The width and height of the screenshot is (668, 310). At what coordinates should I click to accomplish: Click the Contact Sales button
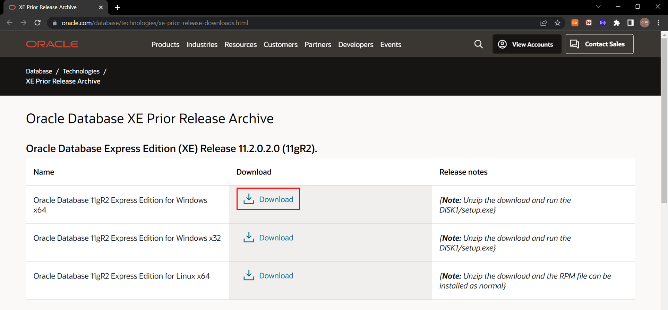[x=599, y=44]
